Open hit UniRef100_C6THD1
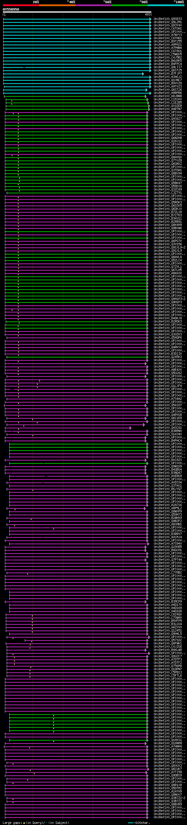 coord(168,38)
